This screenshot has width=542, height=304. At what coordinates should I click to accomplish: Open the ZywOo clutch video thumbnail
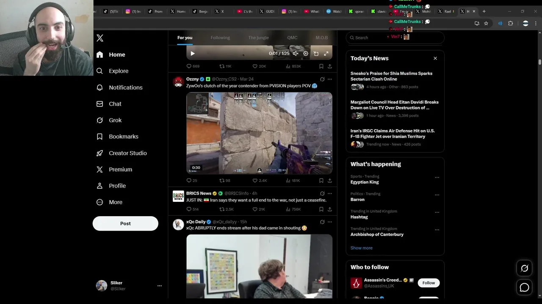(259, 133)
